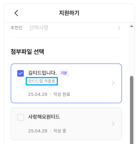138x144 pixels.
Task: Click the 첨부파일 선택 section heading
Action: [x=27, y=52]
